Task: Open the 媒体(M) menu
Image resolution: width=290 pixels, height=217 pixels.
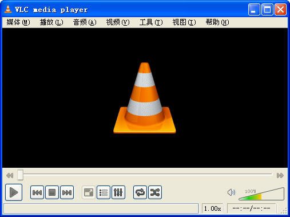Action: [18, 22]
